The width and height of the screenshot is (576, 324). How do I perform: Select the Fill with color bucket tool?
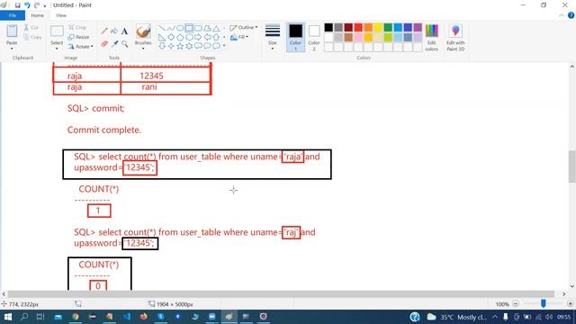point(114,31)
